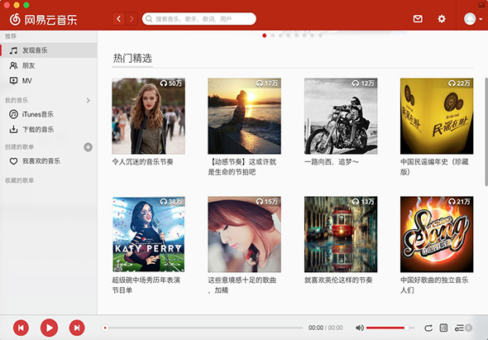Expand 我的音乐 section chevron

[x=88, y=100]
